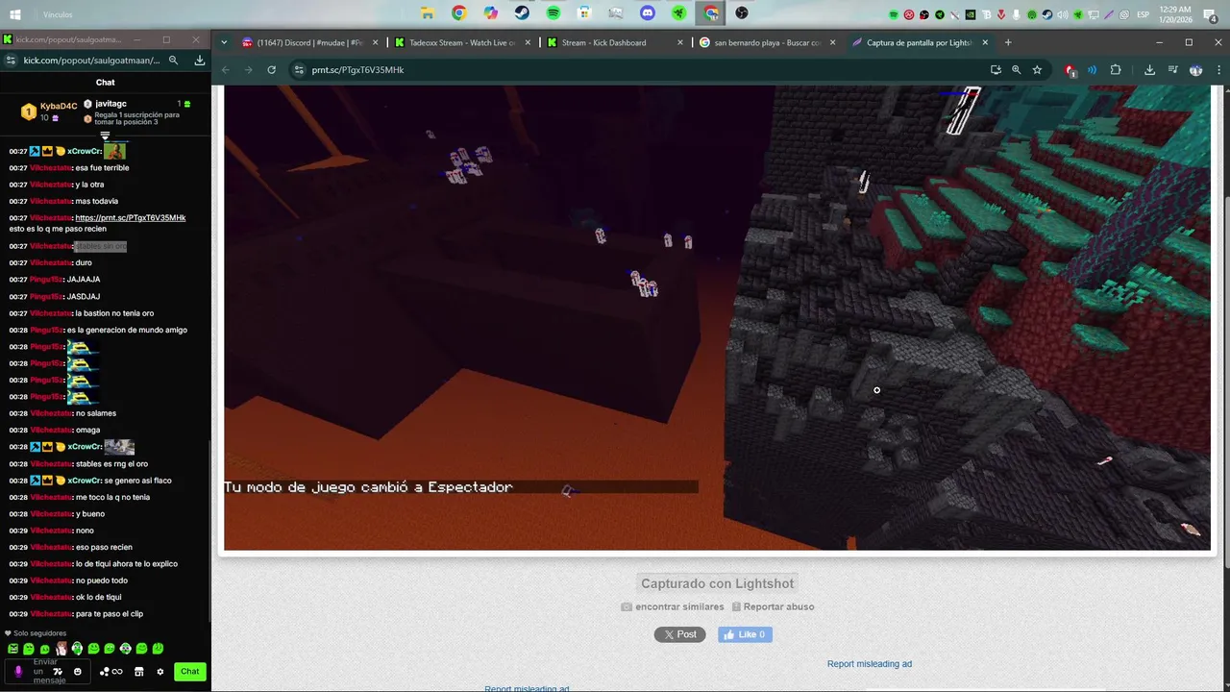Screen dimensions: 1230x692
Task: Open the Chrome profile avatar
Action: [x=1195, y=69]
